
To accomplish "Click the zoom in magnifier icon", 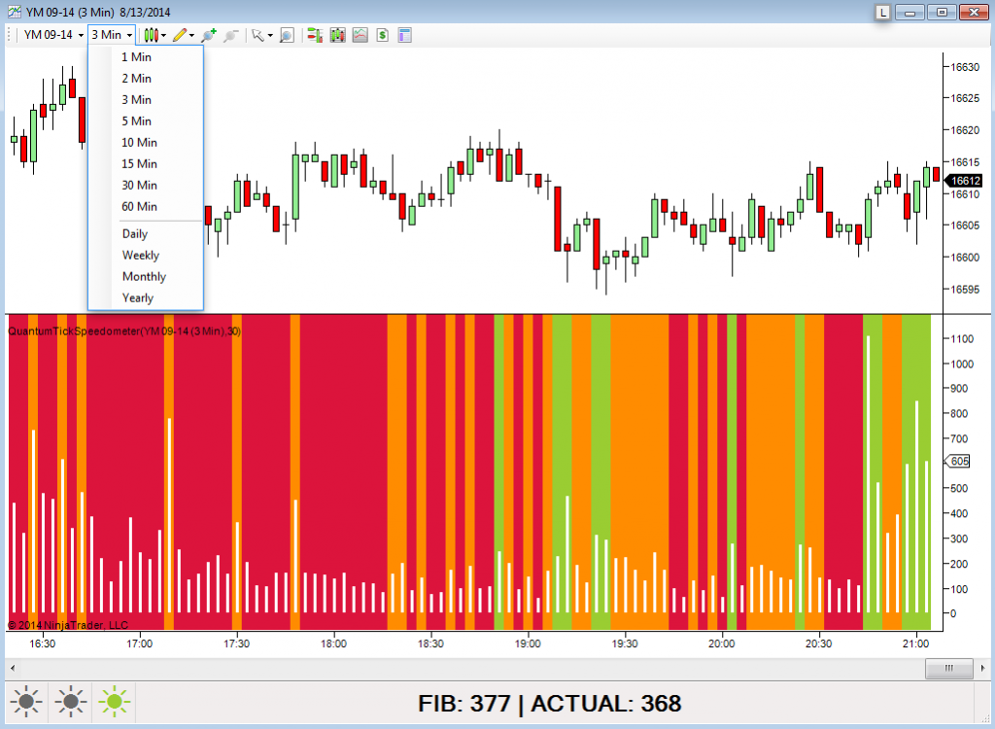I will pos(208,35).
